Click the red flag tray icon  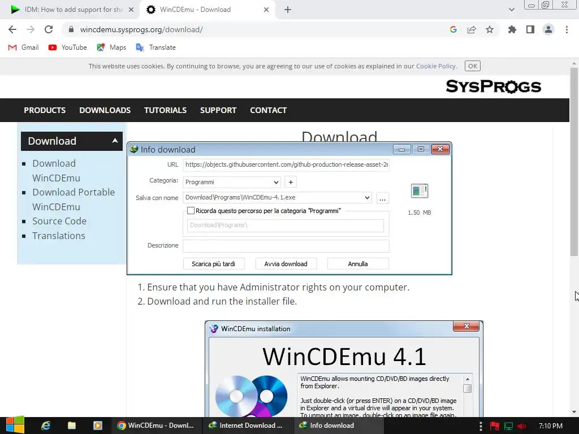click(494, 426)
